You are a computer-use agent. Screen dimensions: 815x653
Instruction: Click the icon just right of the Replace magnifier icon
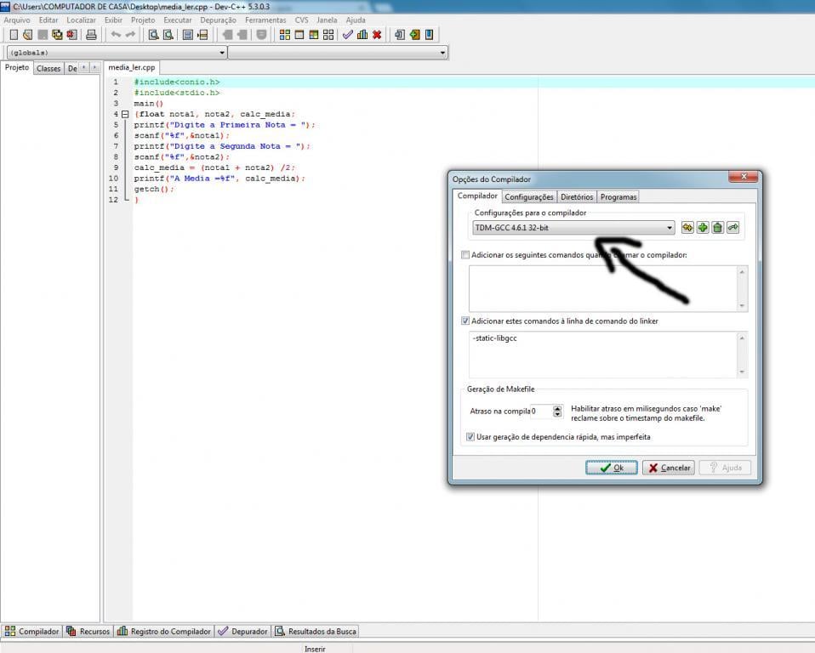pos(188,35)
